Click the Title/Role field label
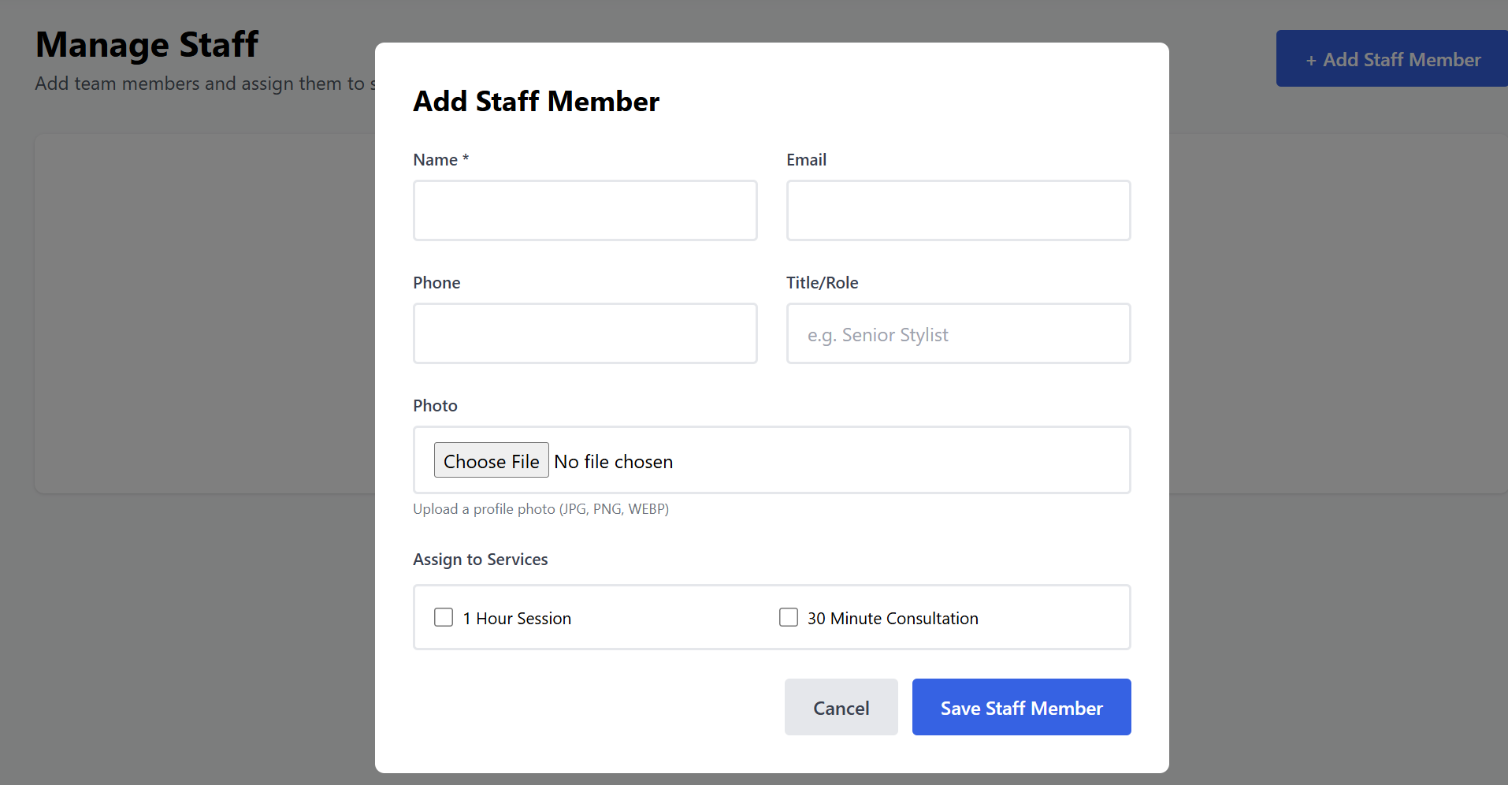 click(x=822, y=283)
